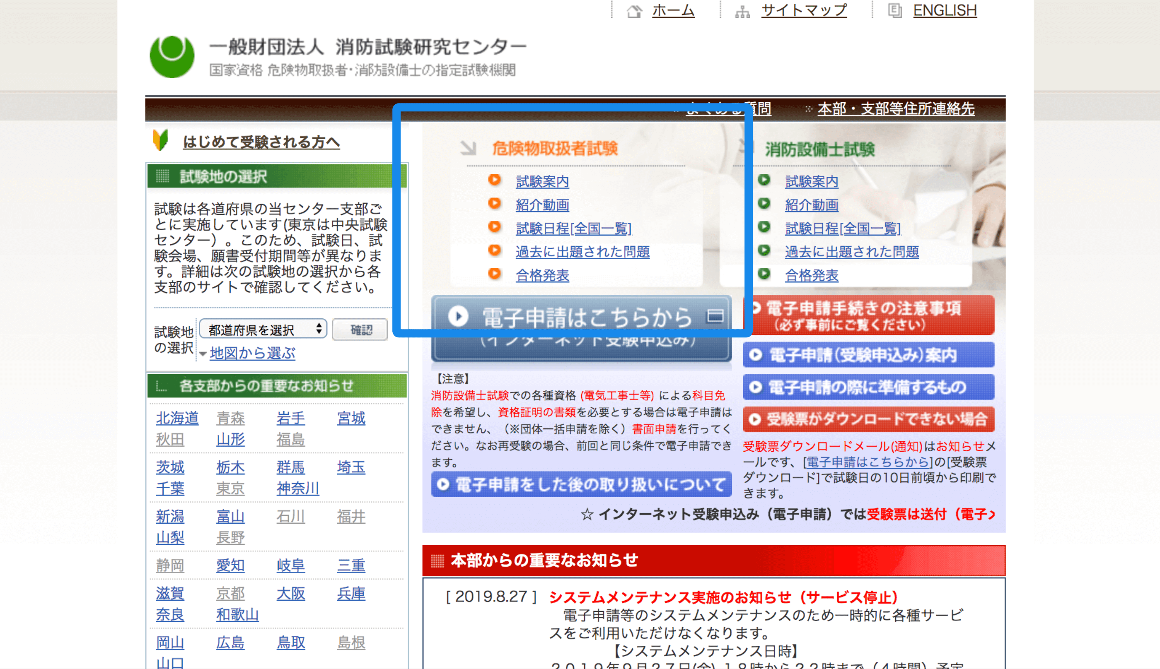Open 富山 branch link
Viewport: 1160px width, 669px height.
[230, 517]
